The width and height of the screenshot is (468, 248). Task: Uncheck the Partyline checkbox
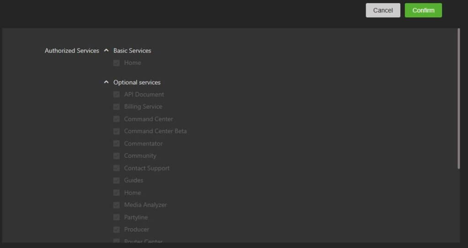tap(117, 217)
